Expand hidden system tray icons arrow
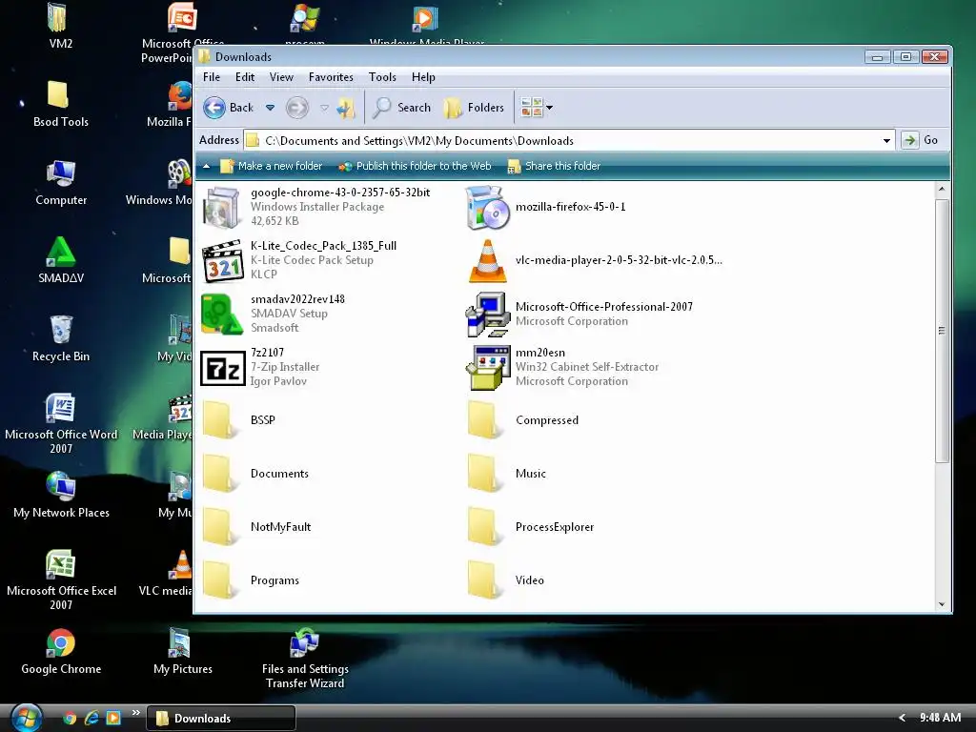The image size is (976, 732). click(x=902, y=719)
